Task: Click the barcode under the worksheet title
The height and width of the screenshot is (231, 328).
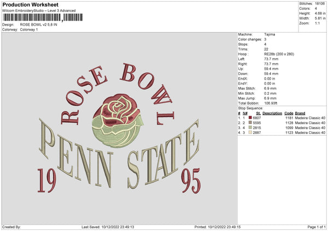Action: click(x=43, y=17)
